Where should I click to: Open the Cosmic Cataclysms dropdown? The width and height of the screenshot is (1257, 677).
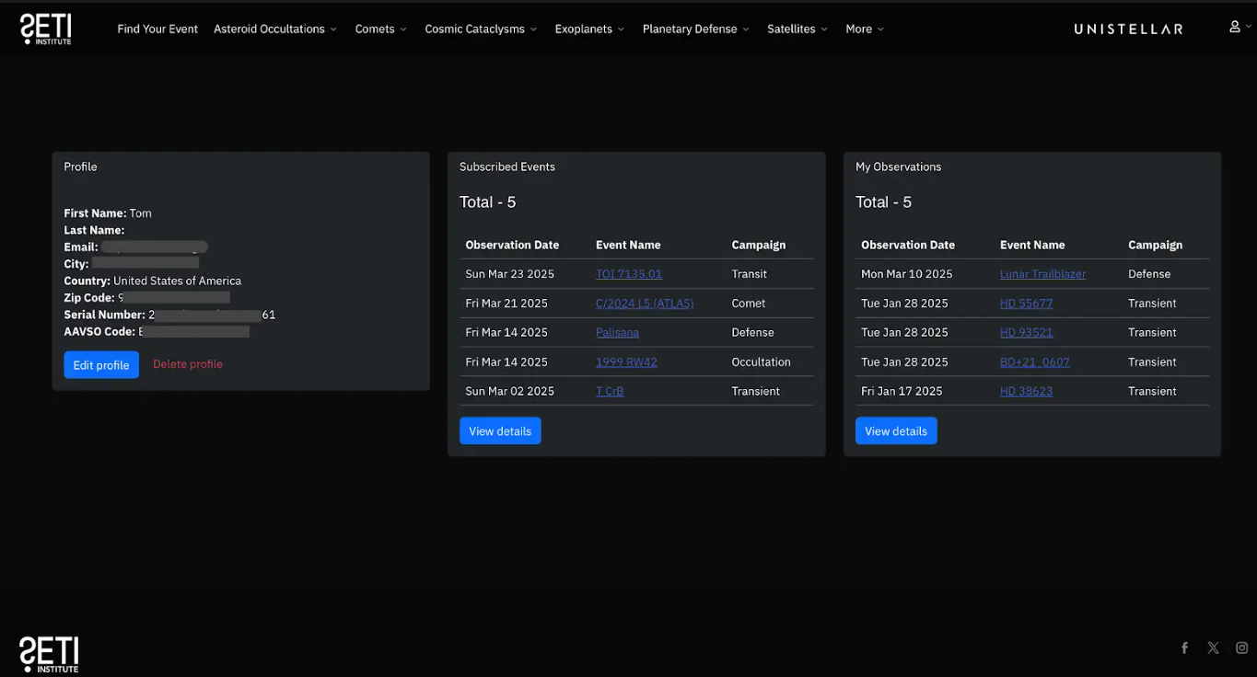481,29
